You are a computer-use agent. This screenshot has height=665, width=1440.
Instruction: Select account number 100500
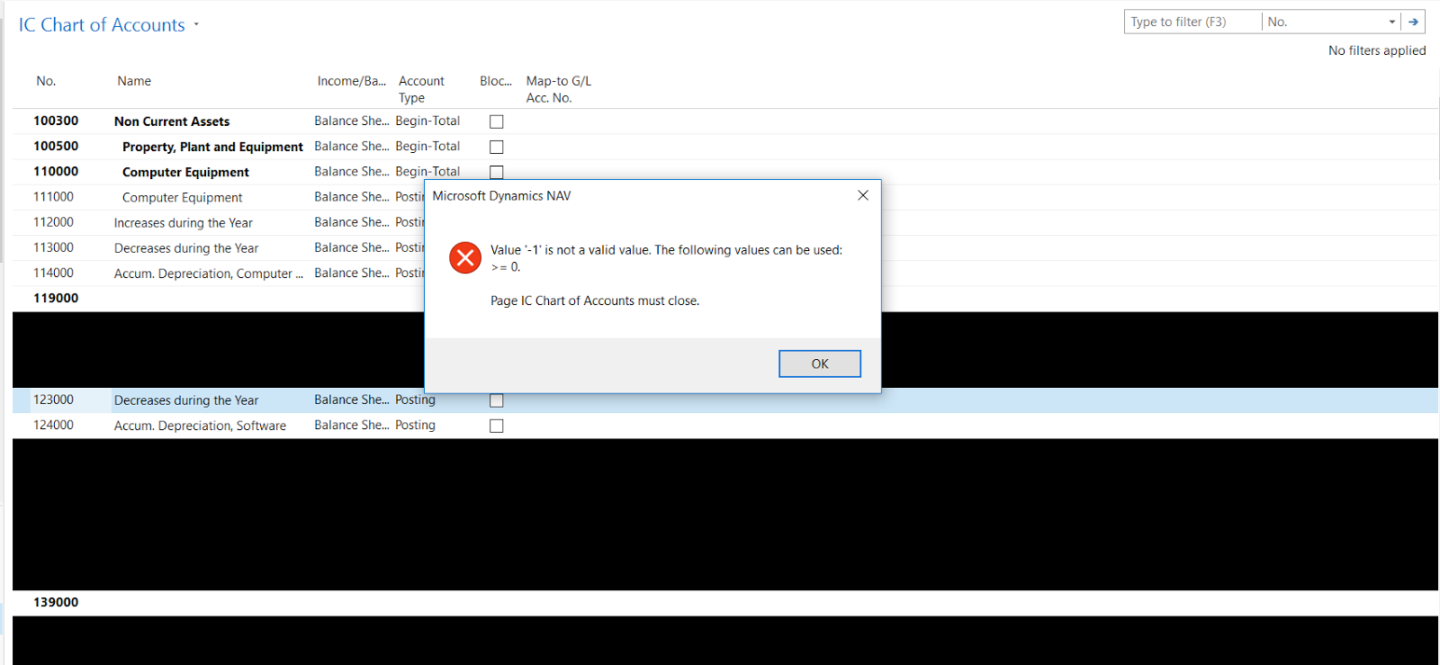tap(56, 146)
